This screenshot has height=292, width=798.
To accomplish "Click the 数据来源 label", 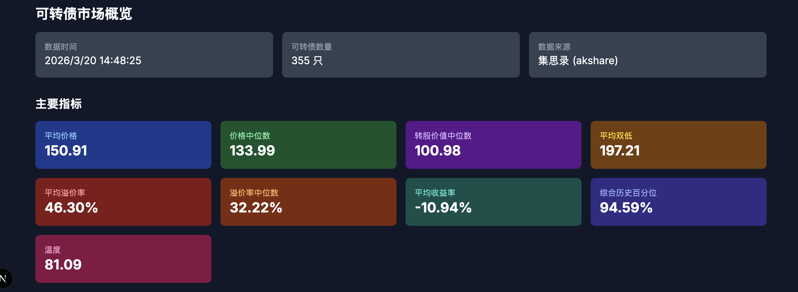I will 554,47.
